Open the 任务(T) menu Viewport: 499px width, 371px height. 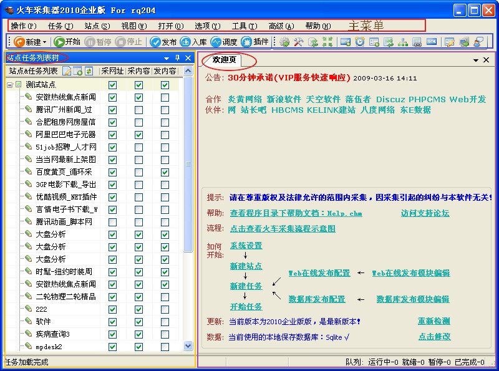60,26
